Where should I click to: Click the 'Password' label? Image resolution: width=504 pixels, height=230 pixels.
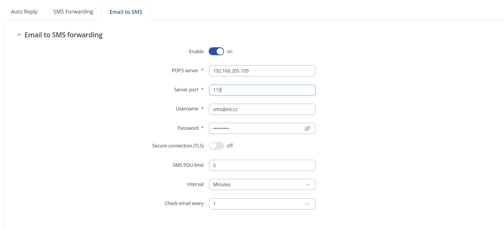click(x=188, y=128)
